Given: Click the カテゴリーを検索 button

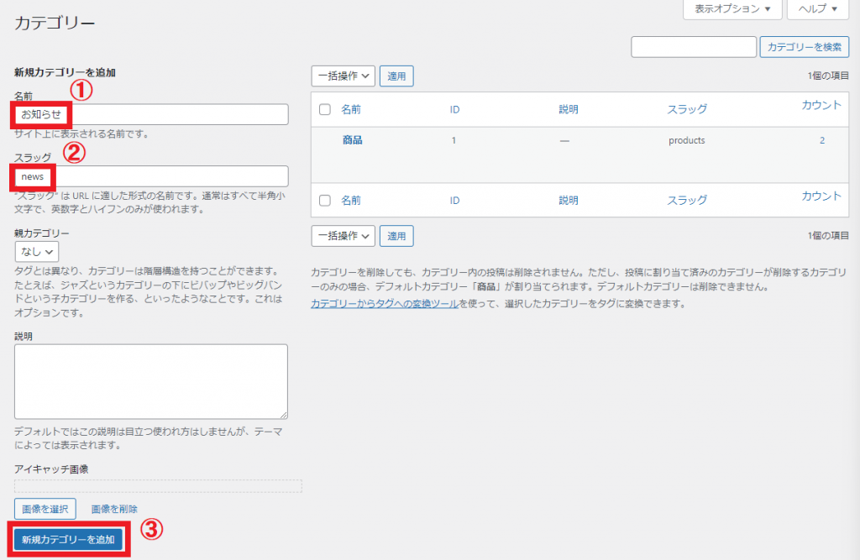Looking at the screenshot, I should point(804,47).
